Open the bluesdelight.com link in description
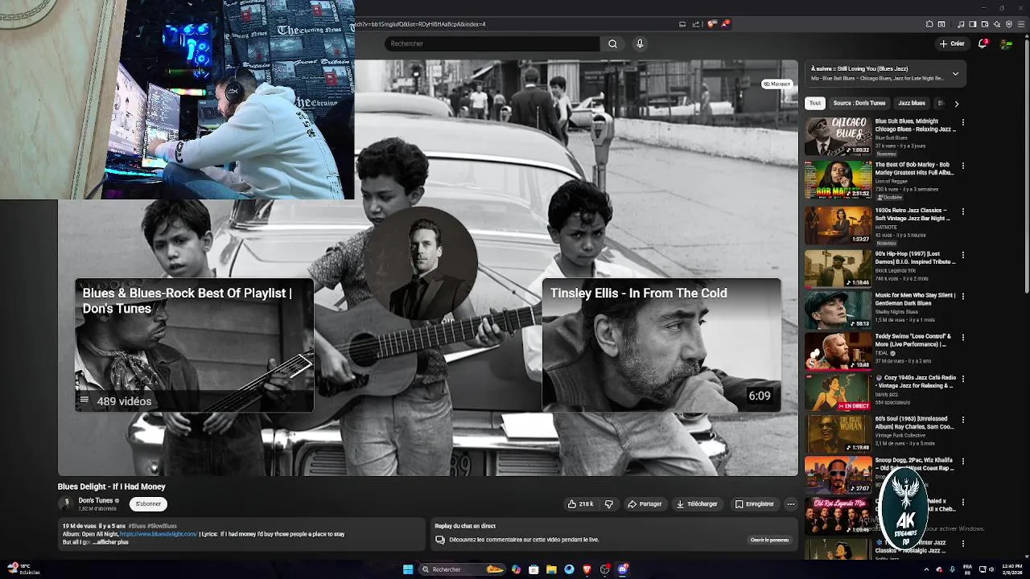The height and width of the screenshot is (579, 1030). pos(159,534)
